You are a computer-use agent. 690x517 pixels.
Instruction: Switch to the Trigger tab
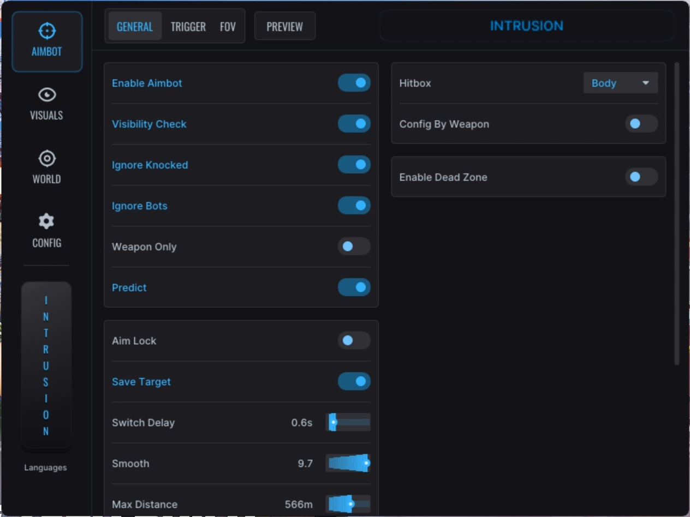(x=188, y=27)
